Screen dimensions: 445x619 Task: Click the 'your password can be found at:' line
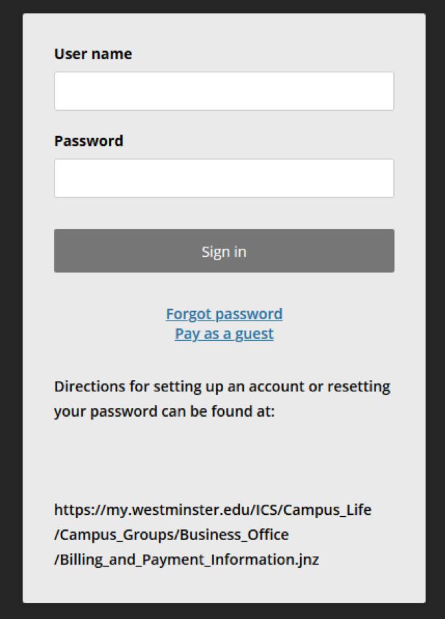tap(164, 411)
